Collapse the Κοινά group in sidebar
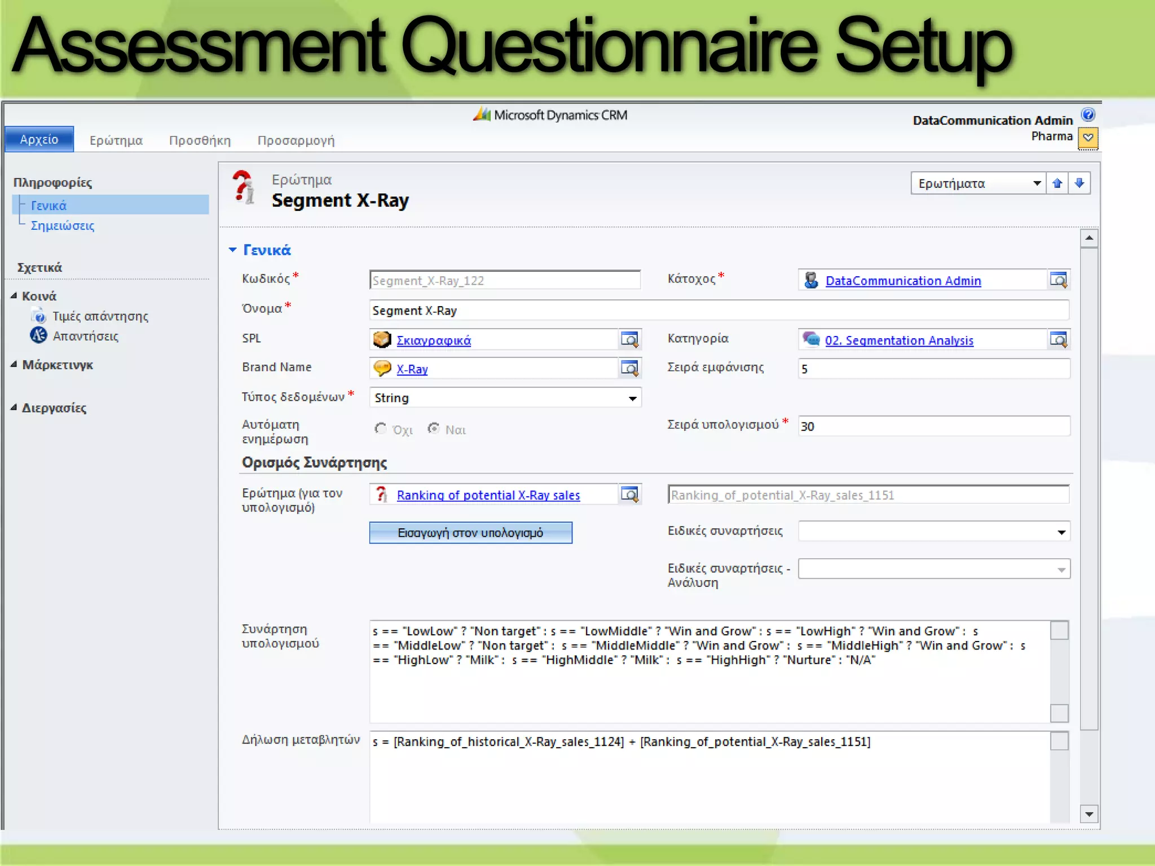Screen dimensions: 1155x866 (x=14, y=295)
